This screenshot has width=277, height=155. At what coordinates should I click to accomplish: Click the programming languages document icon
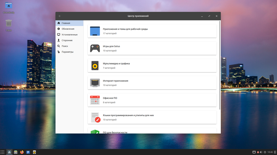coord(95,117)
